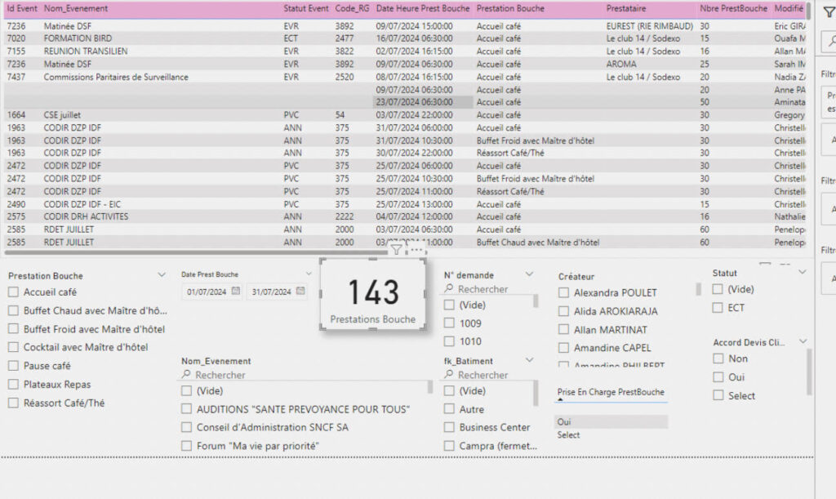The image size is (836, 499).
Task: Click the Prise En Charge PrestBouche header
Action: click(x=611, y=392)
